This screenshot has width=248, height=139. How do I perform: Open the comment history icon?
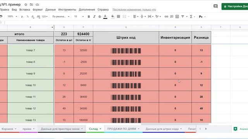tap(215, 6)
